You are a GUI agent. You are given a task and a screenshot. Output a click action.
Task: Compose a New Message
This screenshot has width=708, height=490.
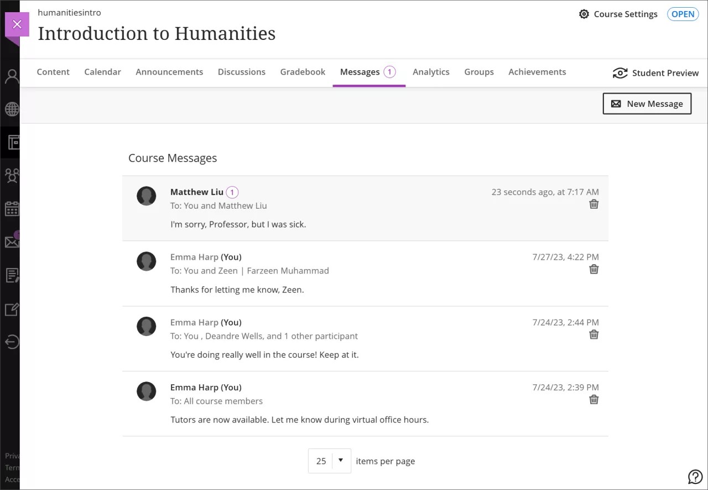(x=647, y=104)
